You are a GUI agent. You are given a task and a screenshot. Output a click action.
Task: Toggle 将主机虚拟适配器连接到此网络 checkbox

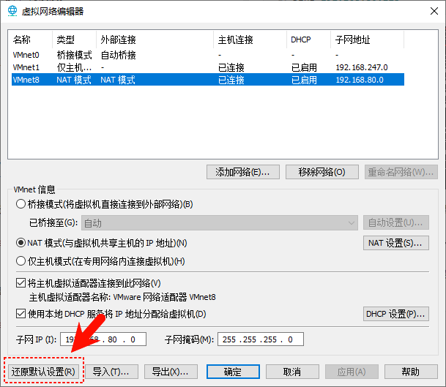point(21,283)
